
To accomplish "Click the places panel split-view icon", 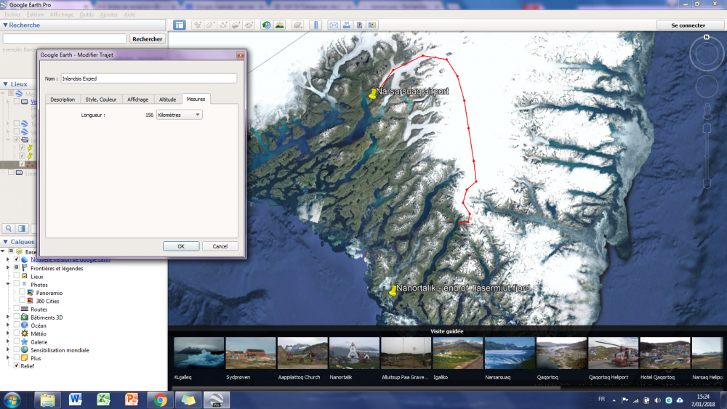I will (22, 228).
